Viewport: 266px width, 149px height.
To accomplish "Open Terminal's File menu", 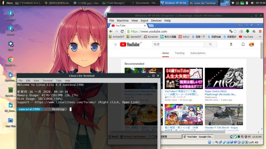I will (x=21, y=81).
